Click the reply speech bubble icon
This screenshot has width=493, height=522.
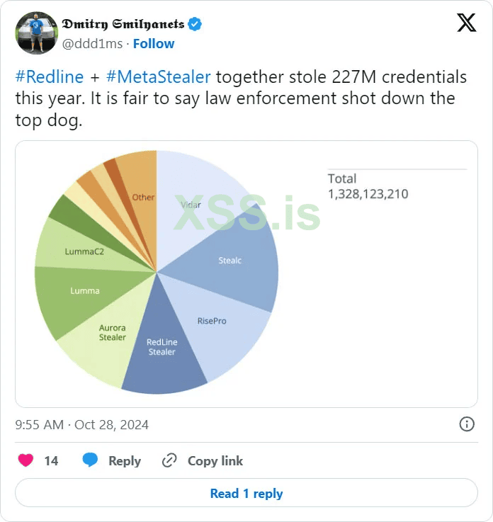[90, 460]
